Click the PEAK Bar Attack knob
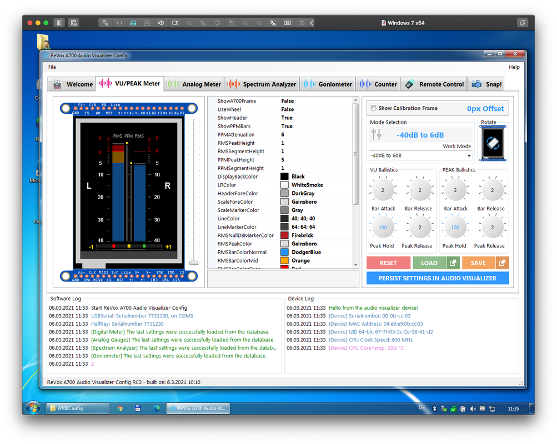Image resolution: width=557 pixels, height=444 pixels. 455,190
